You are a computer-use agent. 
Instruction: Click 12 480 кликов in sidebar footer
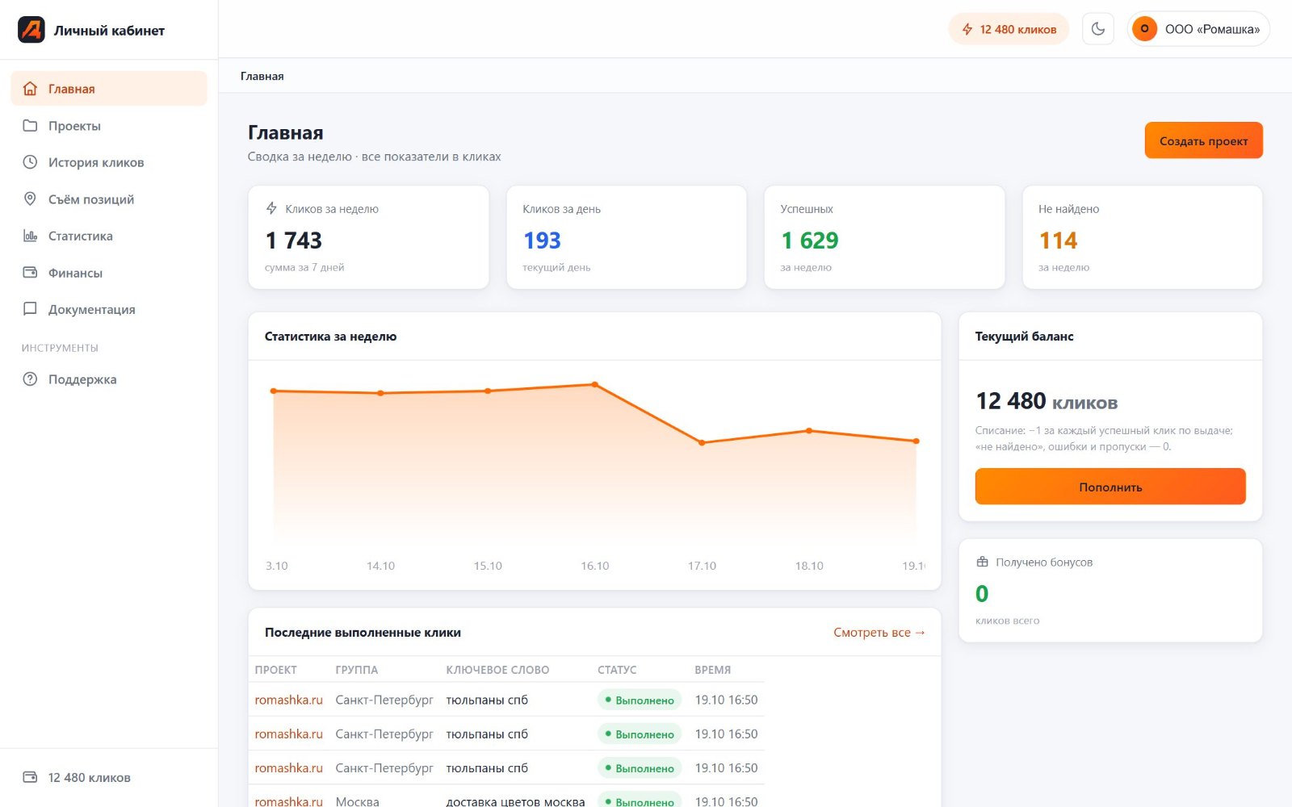pos(90,777)
